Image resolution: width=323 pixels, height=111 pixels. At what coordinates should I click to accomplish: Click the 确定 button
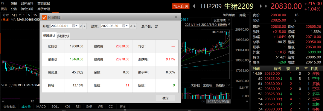click(165, 98)
